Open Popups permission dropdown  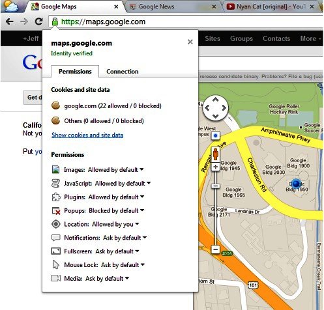(142, 210)
